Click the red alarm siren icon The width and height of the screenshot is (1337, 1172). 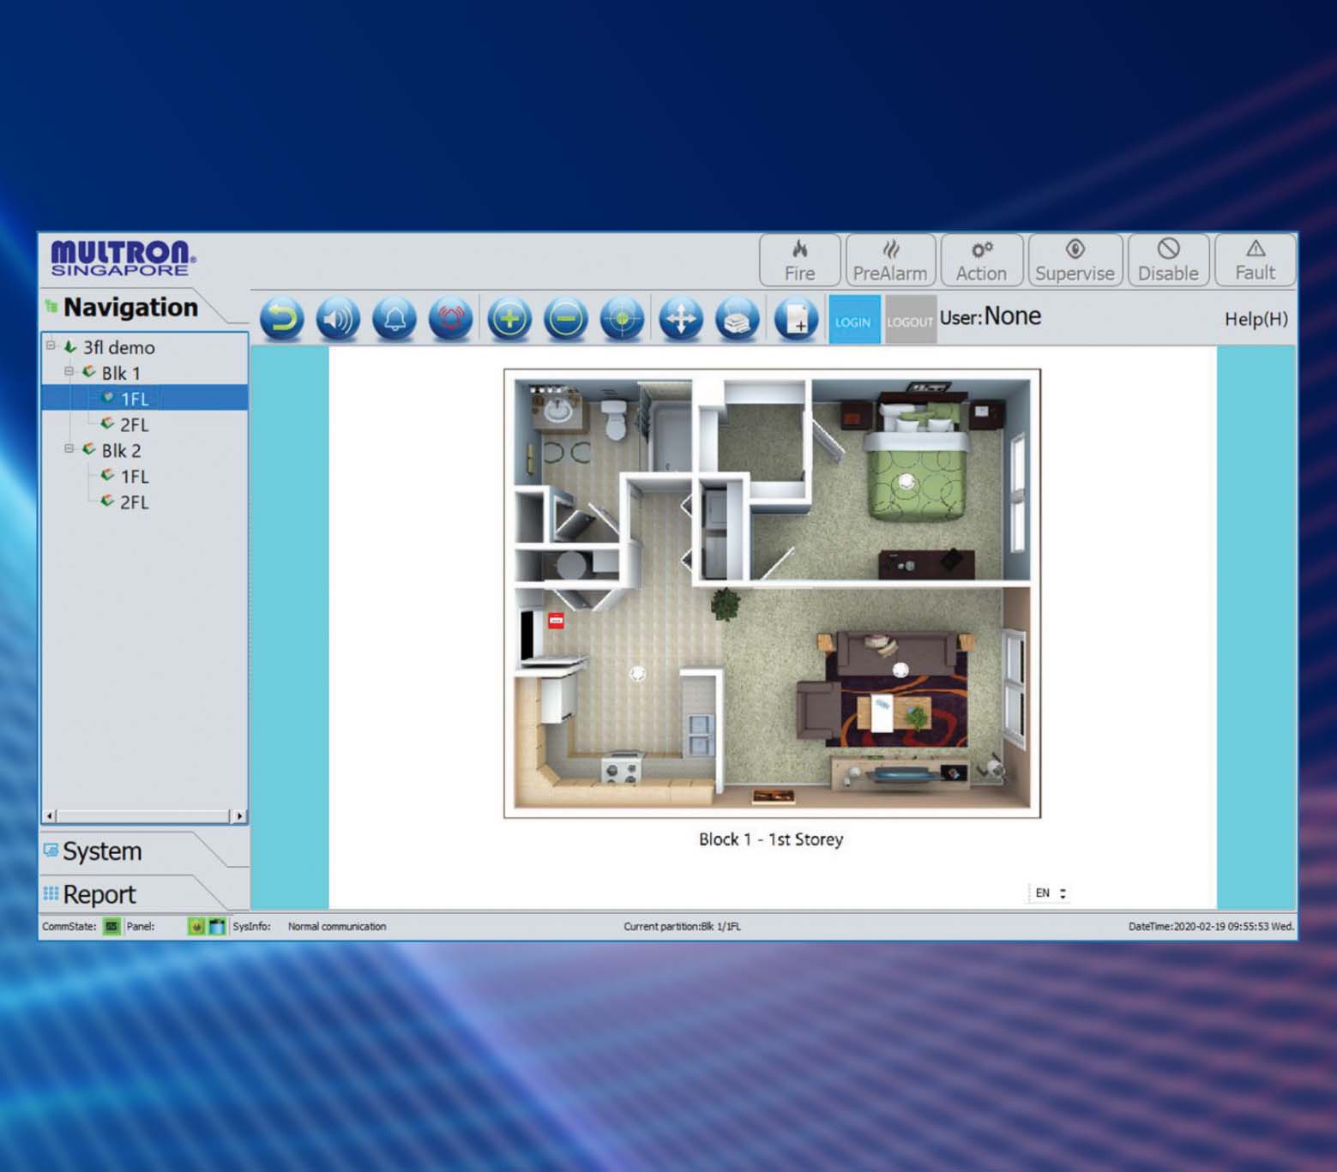[451, 319]
